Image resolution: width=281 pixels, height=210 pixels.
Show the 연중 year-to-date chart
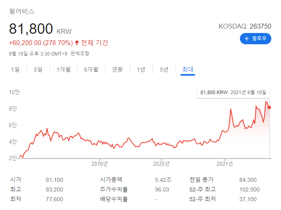(118, 70)
